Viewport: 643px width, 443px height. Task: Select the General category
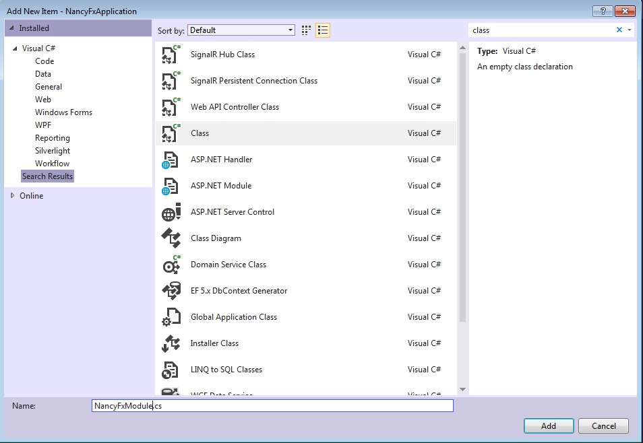click(x=49, y=87)
